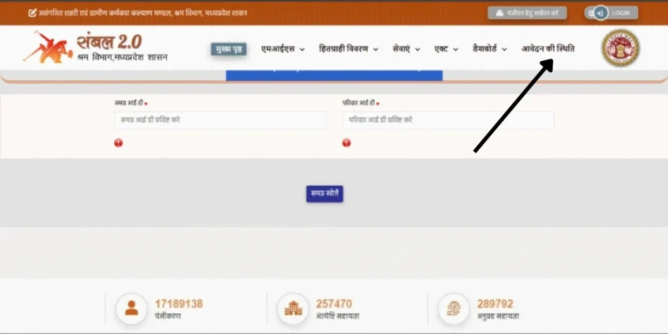Click the पंजीकरण person icon
This screenshot has height=334, width=668.
131,309
